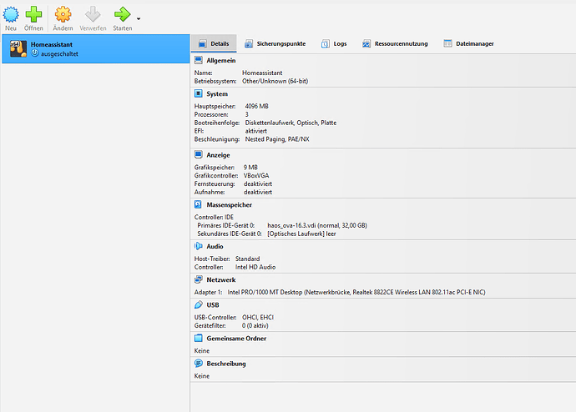Click the Dateimanager tab icon
This screenshot has width=576, height=412.
click(x=447, y=43)
